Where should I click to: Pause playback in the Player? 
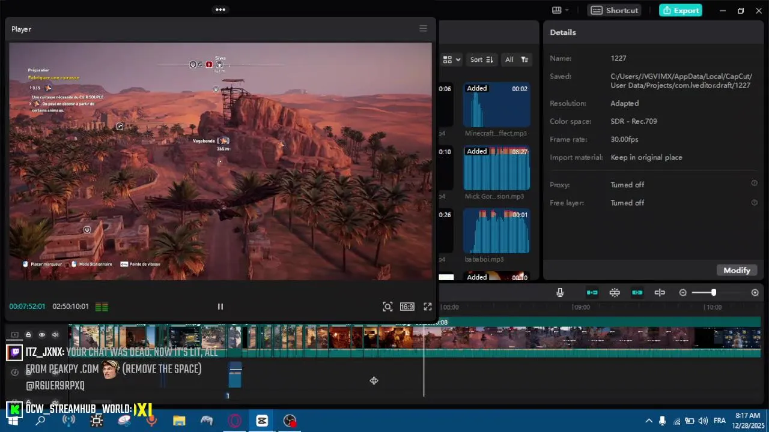pos(220,307)
